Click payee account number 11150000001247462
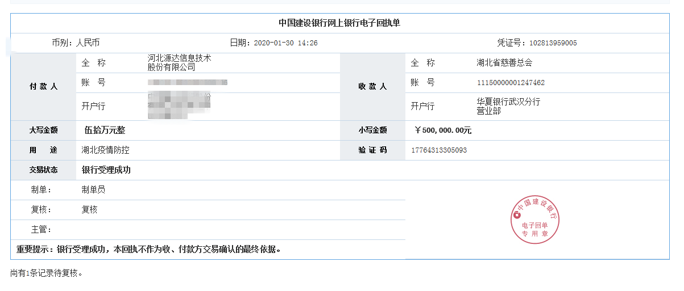 click(511, 83)
